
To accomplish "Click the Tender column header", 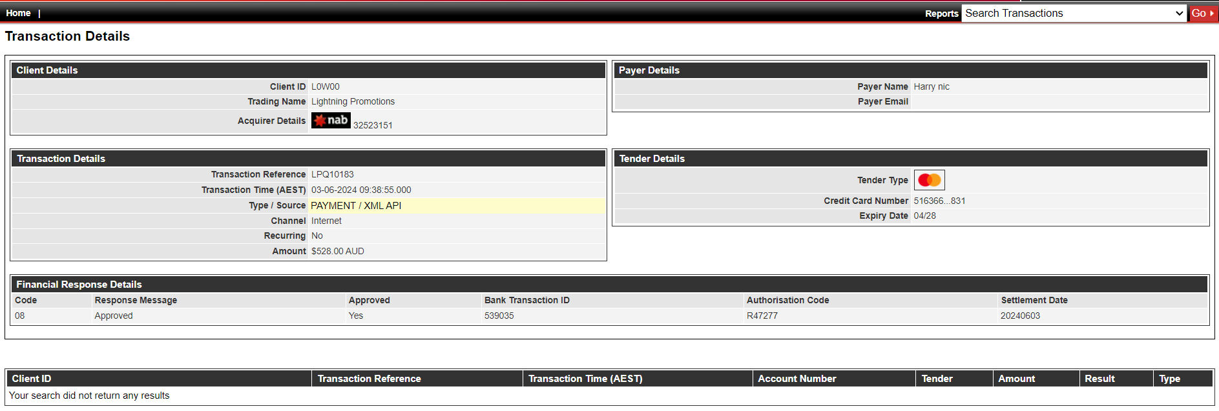I will click(x=955, y=379).
